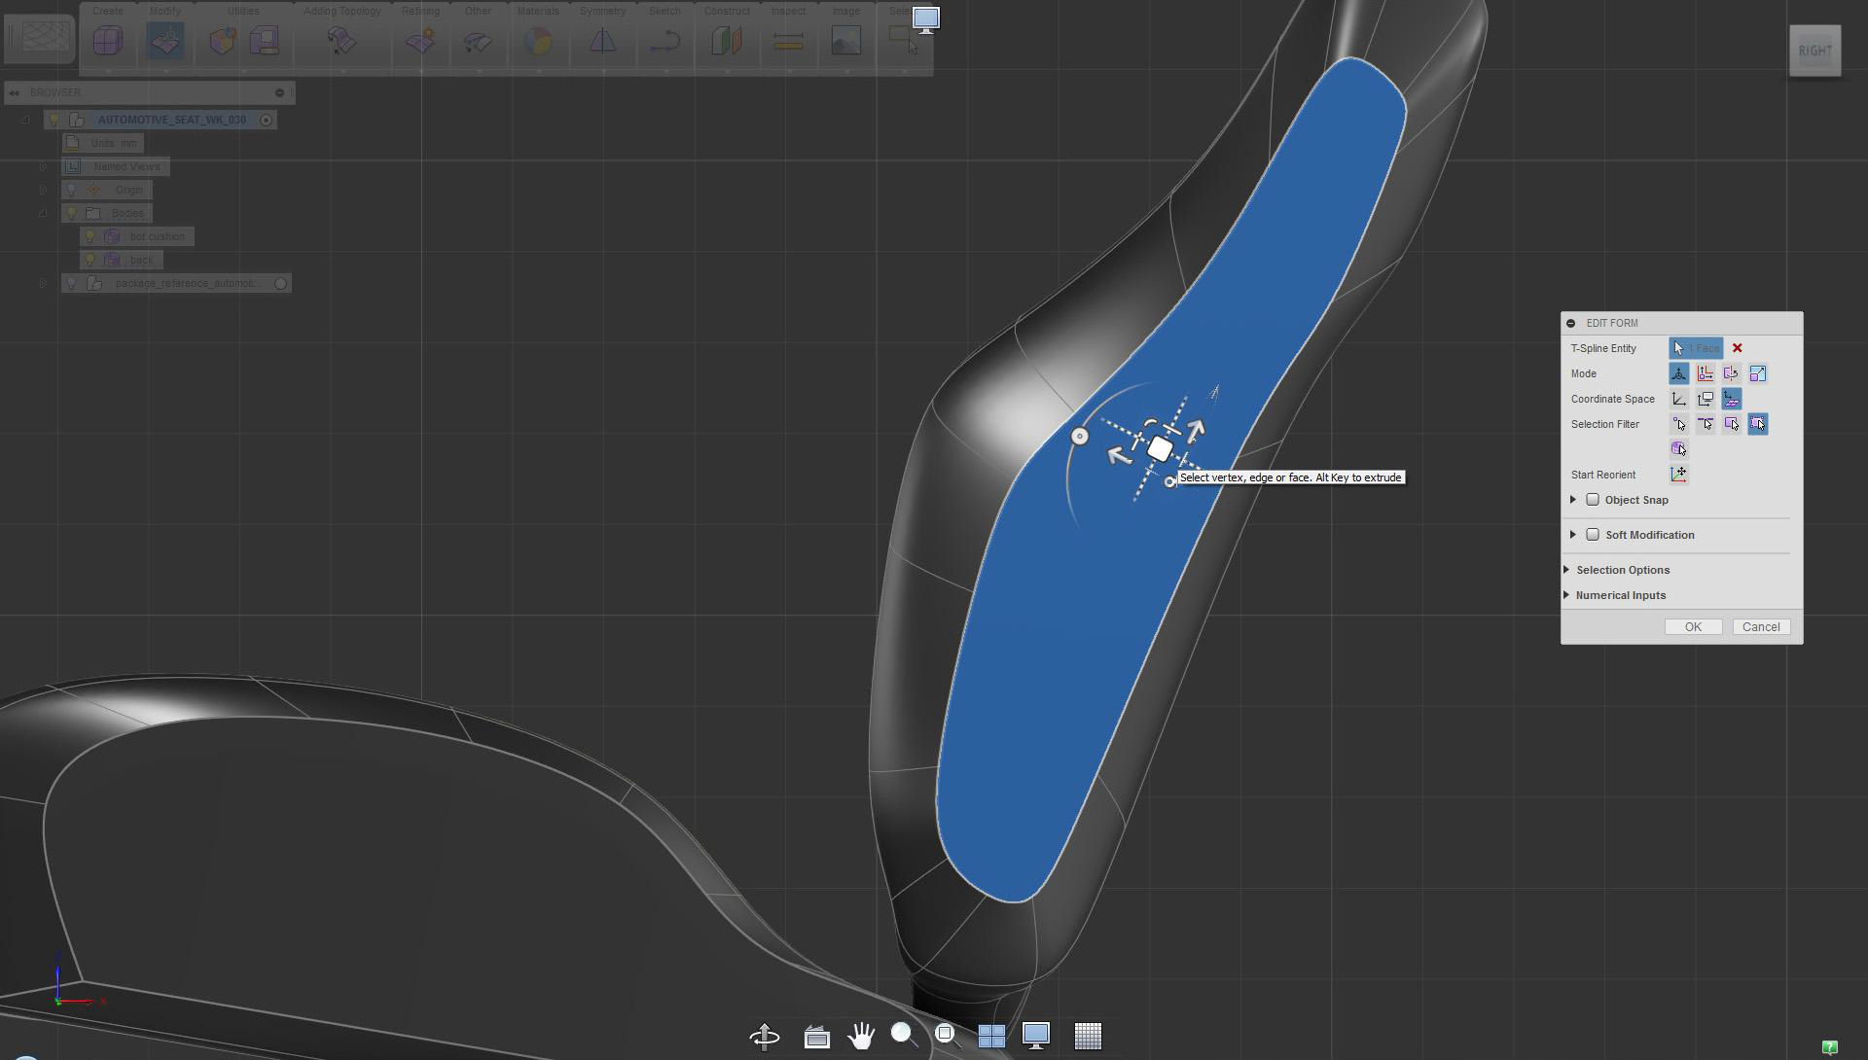
Task: Clear the T-Spline Entity selection with red X
Action: point(1737,348)
